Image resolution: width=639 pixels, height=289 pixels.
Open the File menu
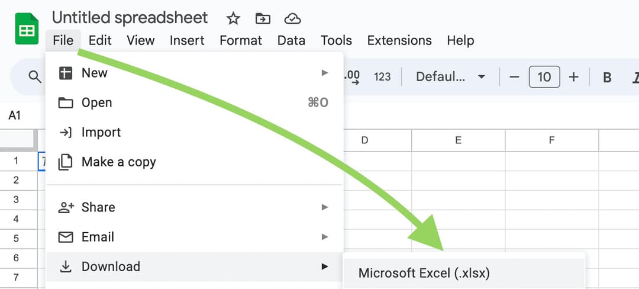click(x=63, y=40)
